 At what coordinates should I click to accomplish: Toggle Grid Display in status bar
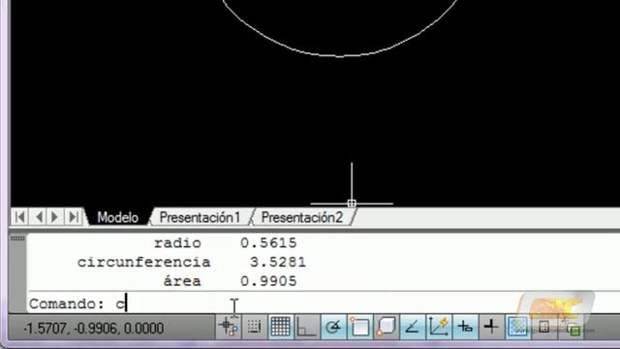click(x=280, y=327)
